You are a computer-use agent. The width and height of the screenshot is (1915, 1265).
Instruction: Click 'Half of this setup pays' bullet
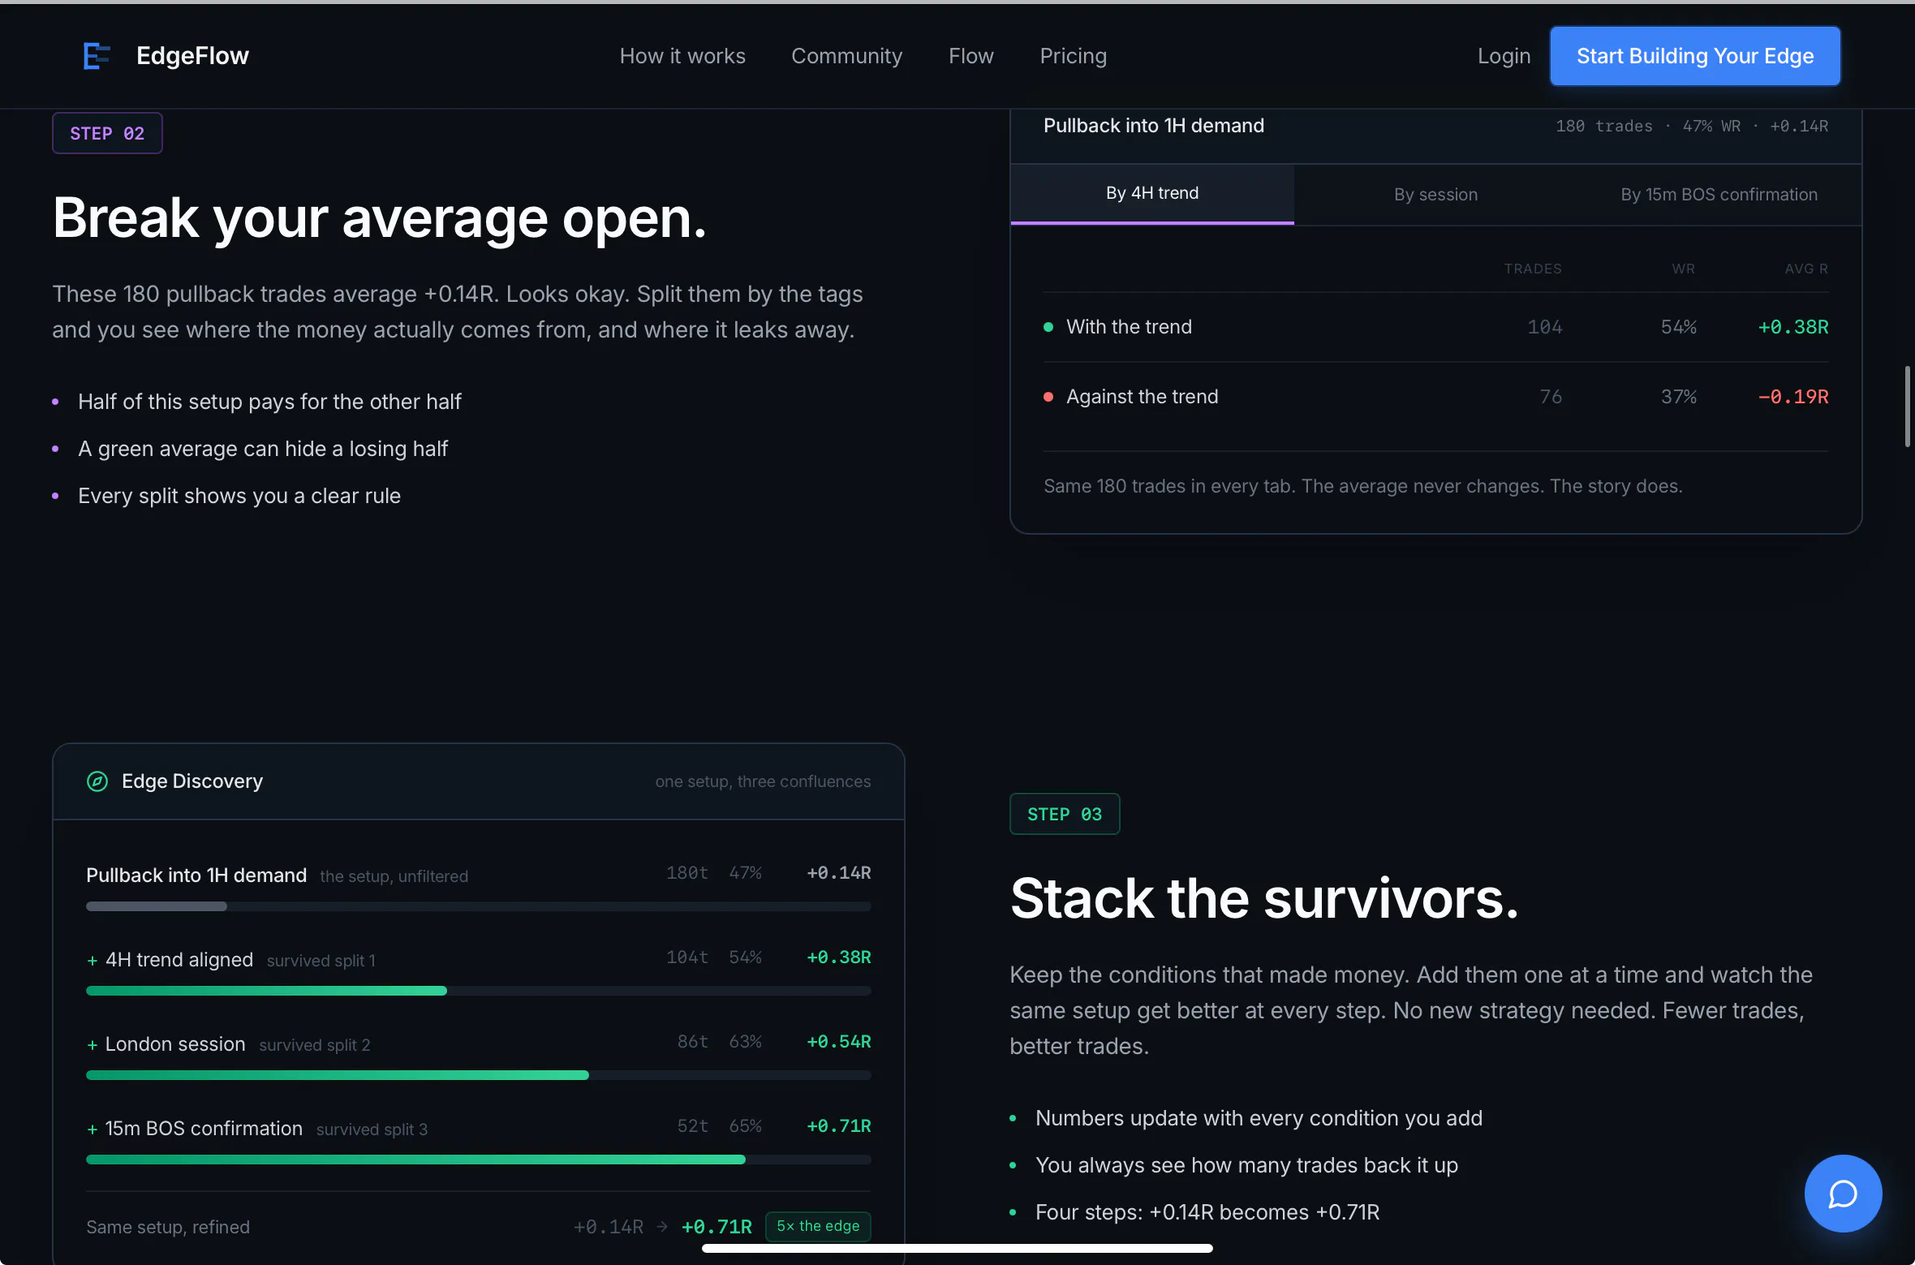(269, 402)
